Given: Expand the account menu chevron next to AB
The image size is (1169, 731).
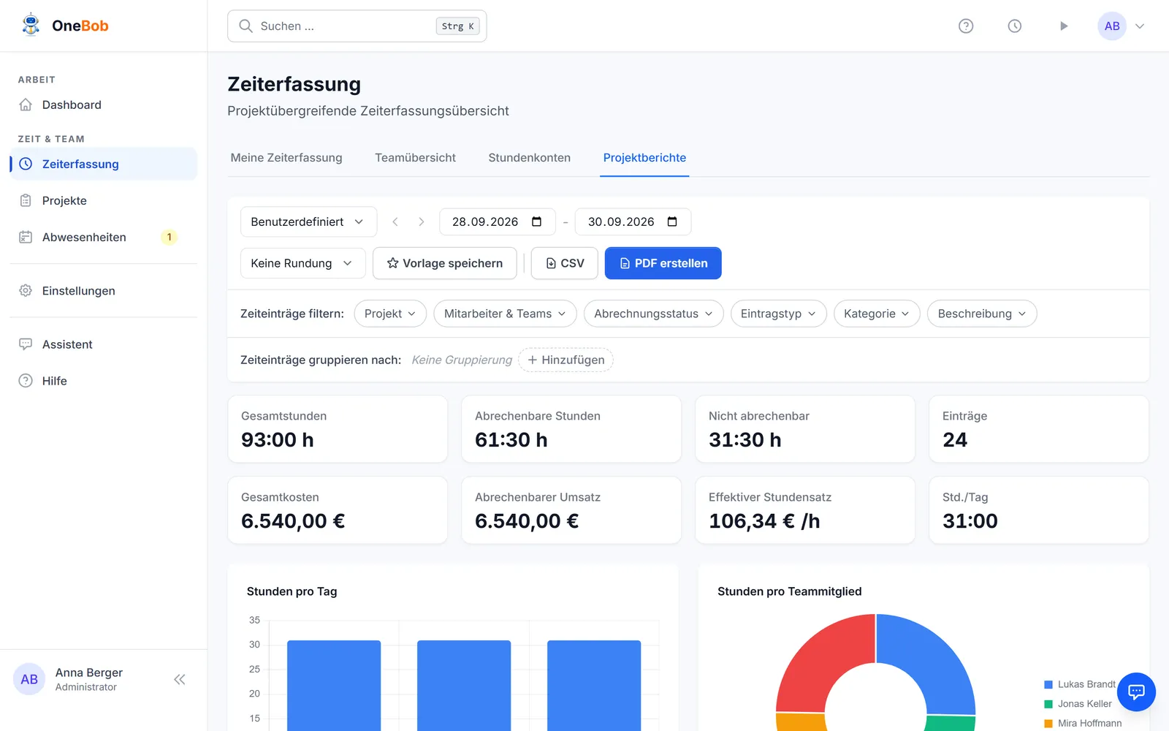Looking at the screenshot, I should click(x=1140, y=26).
